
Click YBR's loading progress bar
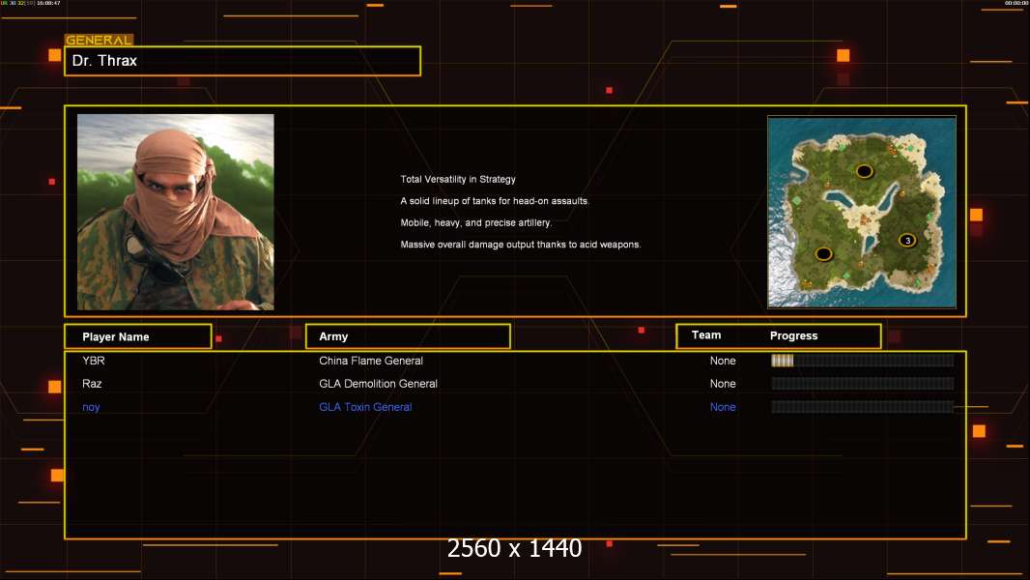point(863,360)
